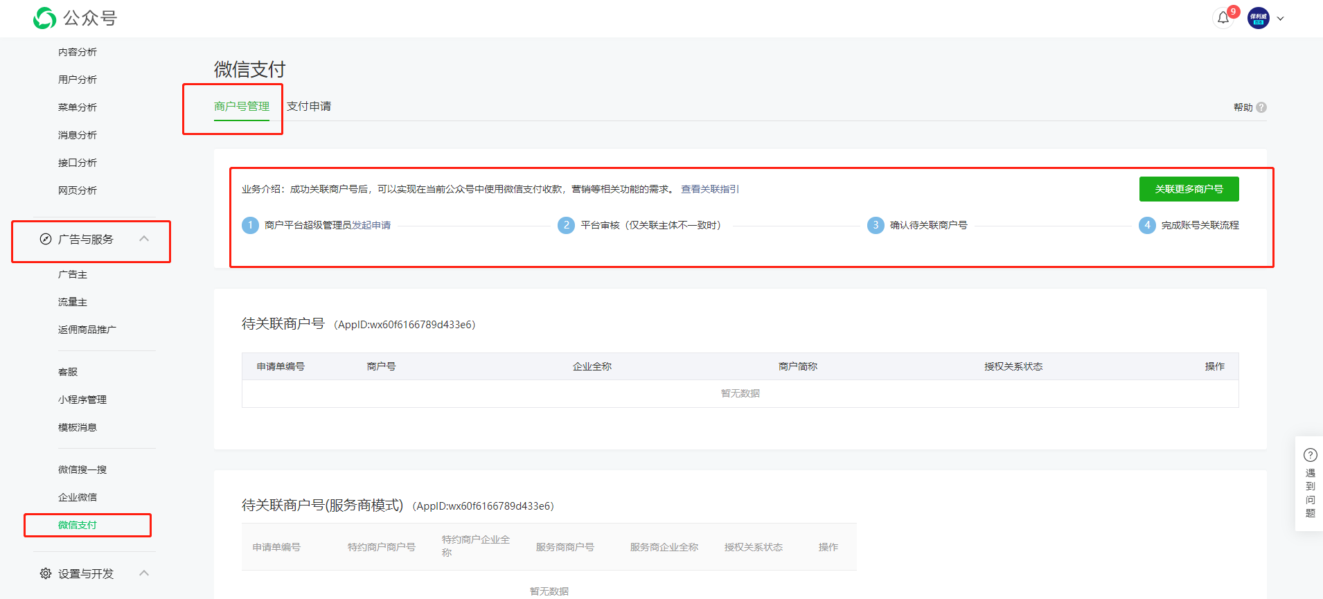This screenshot has width=1323, height=599.
Task: Open 微信搜一搜 in the sidebar
Action: pos(82,470)
